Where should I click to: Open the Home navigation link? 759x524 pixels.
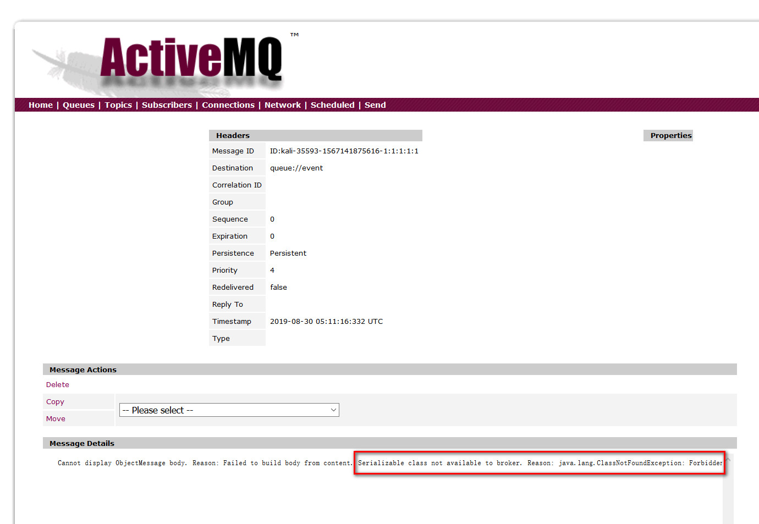pos(41,105)
